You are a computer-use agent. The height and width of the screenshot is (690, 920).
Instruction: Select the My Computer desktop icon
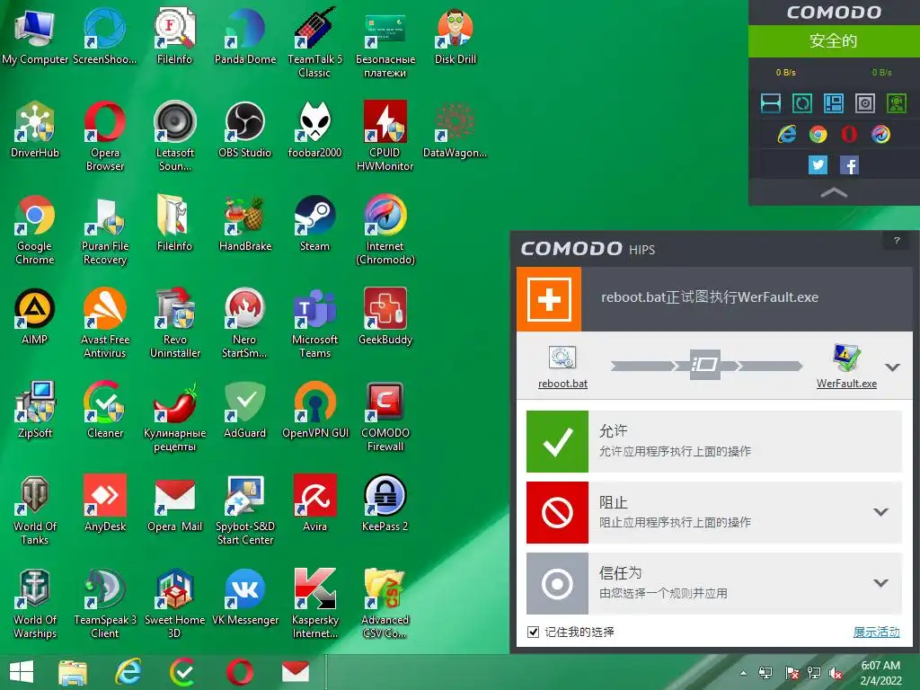[x=35, y=36]
